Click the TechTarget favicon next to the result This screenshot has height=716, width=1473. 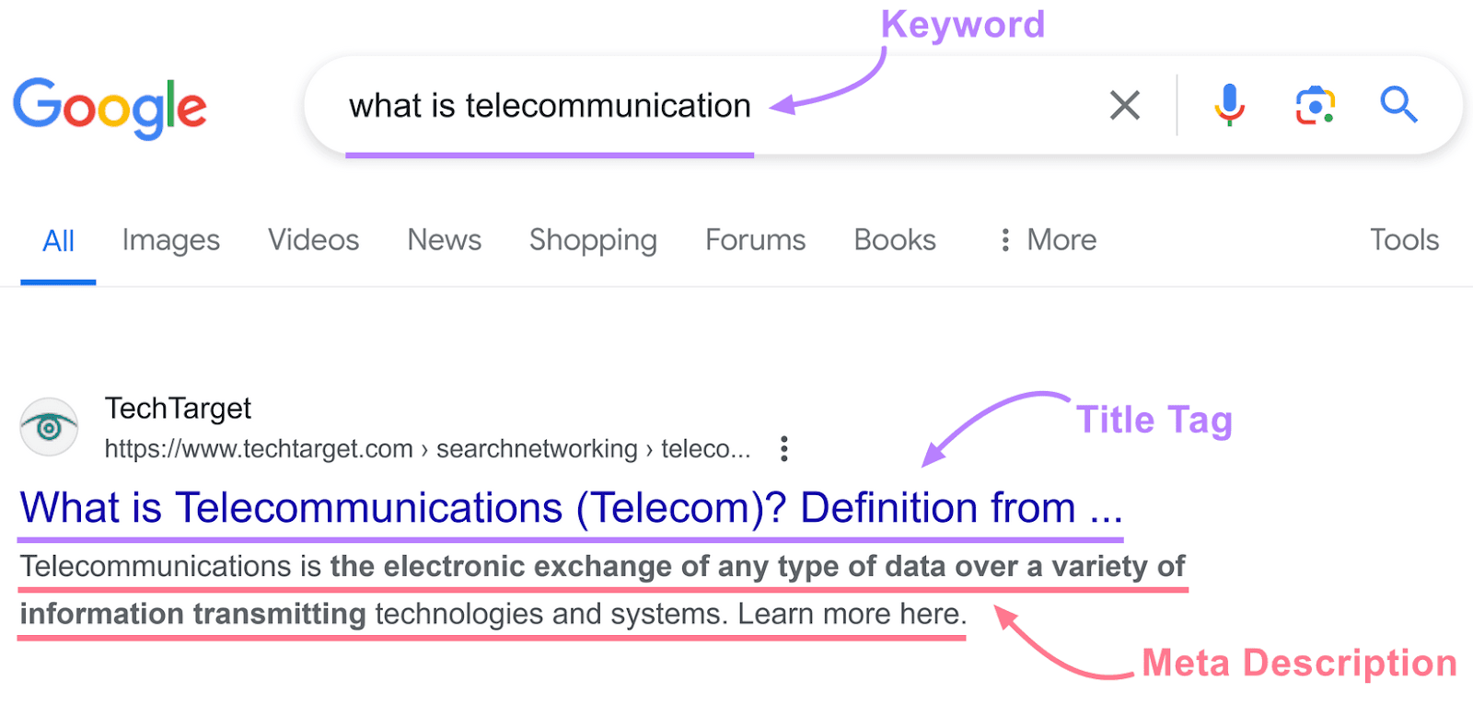coord(48,426)
